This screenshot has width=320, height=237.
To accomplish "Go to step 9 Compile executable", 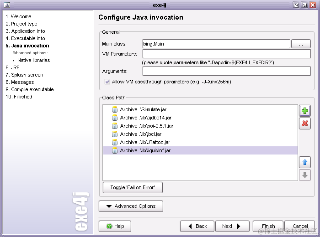I will point(30,89).
